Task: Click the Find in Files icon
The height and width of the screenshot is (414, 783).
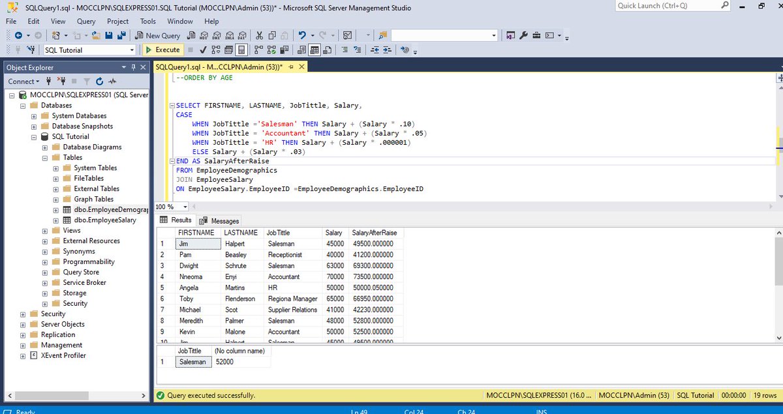Action: coord(382,35)
